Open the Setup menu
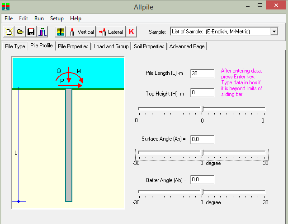288x224 pixels. tap(57, 18)
